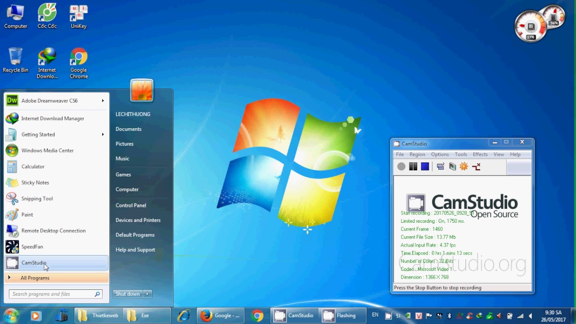Click the Search programs and files box
Viewport: 576px width, 324px height.
(x=56, y=294)
